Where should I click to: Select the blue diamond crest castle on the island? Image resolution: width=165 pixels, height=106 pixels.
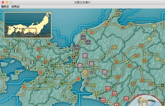pos(17,72)
